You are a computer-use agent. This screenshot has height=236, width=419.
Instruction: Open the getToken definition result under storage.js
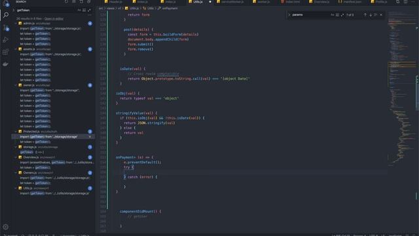click(53, 152)
